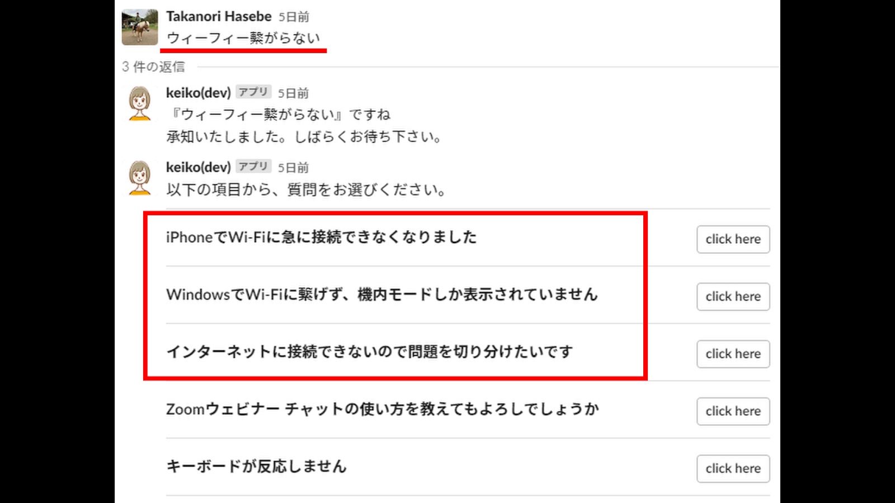Click second keiko(dev) bot avatar
This screenshot has width=895, height=503.
(x=140, y=178)
